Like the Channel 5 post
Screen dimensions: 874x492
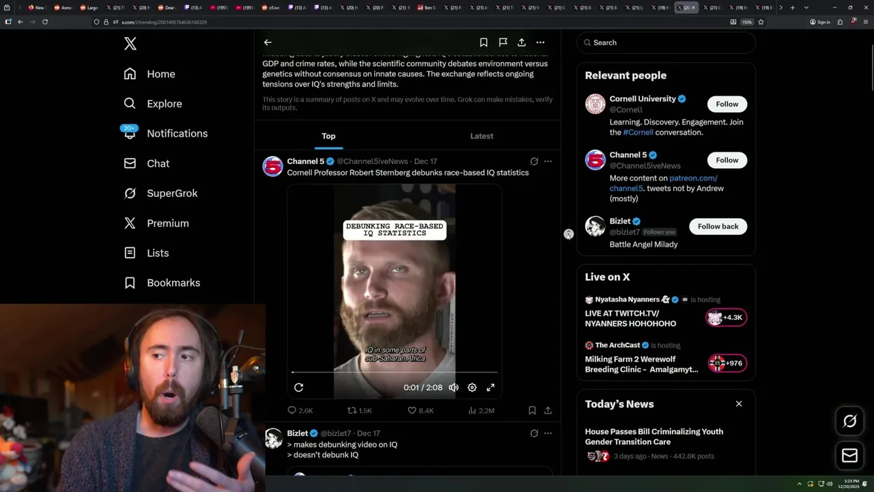pyautogui.click(x=421, y=411)
